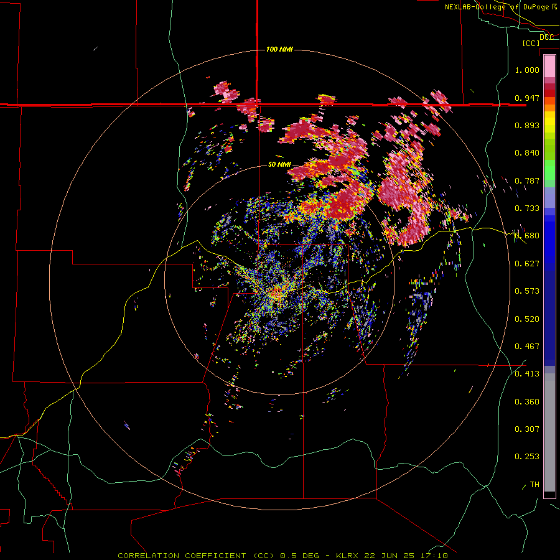Click the 50 NMI range ring label
This screenshot has width=560, height=560.
[x=279, y=165]
